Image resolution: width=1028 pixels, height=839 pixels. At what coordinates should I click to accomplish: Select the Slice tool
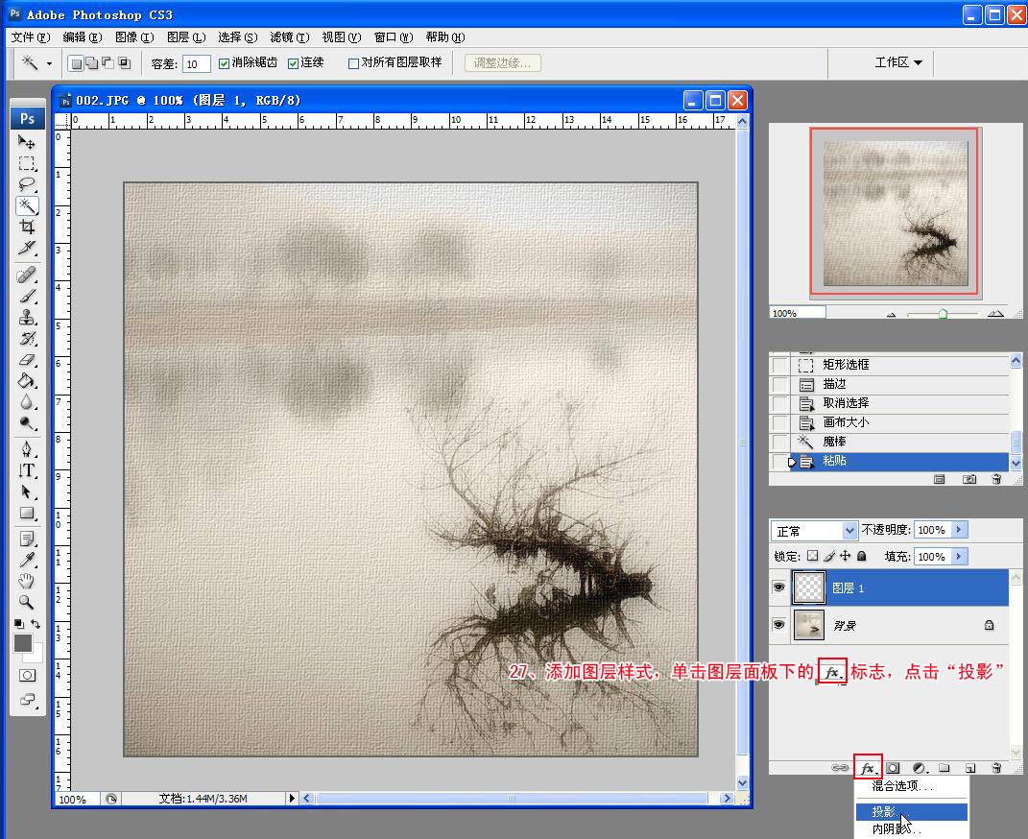pos(27,248)
